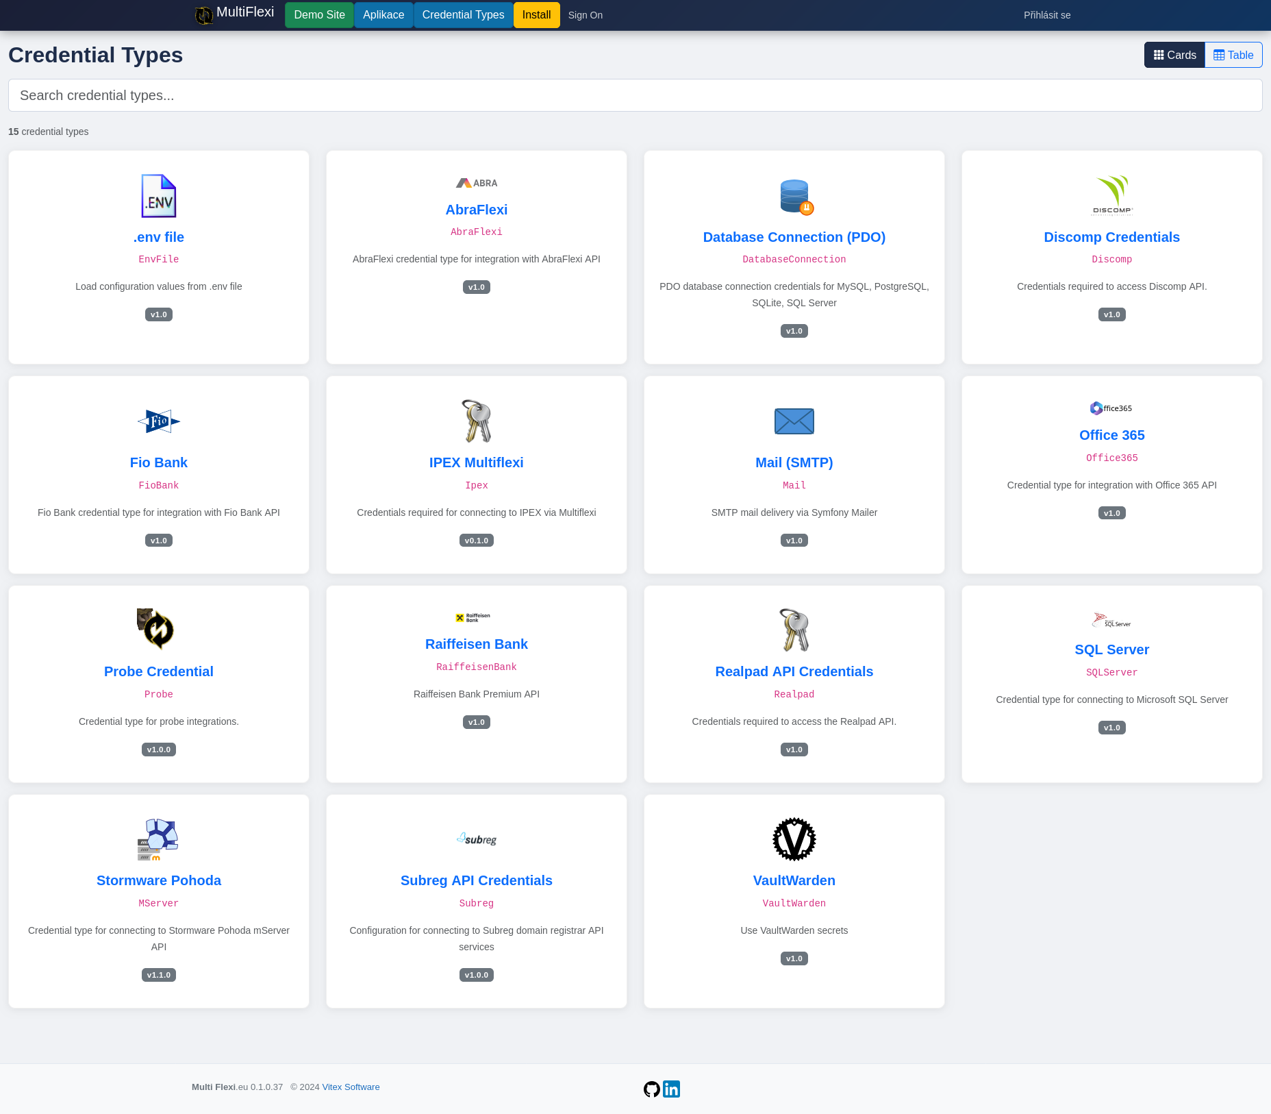
Task: Open Subreg API Credentials link
Action: pos(477,880)
